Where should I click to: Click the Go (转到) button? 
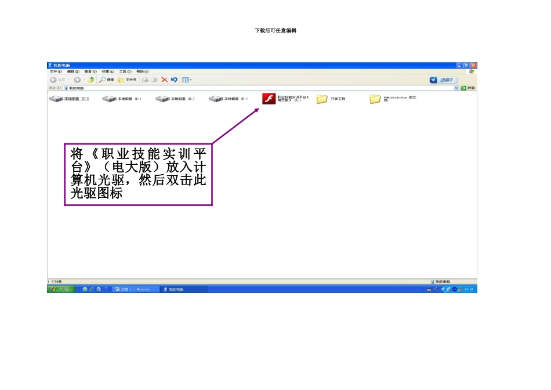[468, 88]
